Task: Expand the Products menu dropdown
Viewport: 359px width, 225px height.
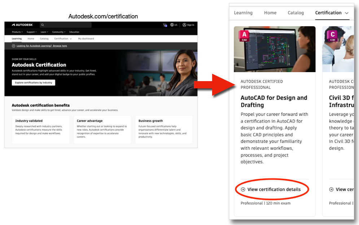Action: point(17,32)
